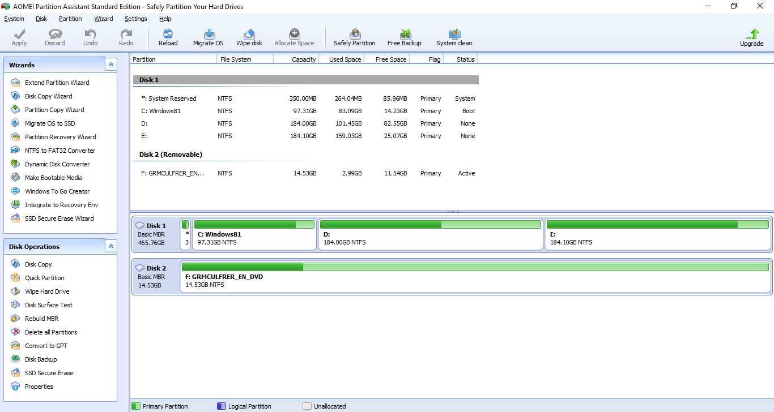Sort list by File System column

coord(245,59)
